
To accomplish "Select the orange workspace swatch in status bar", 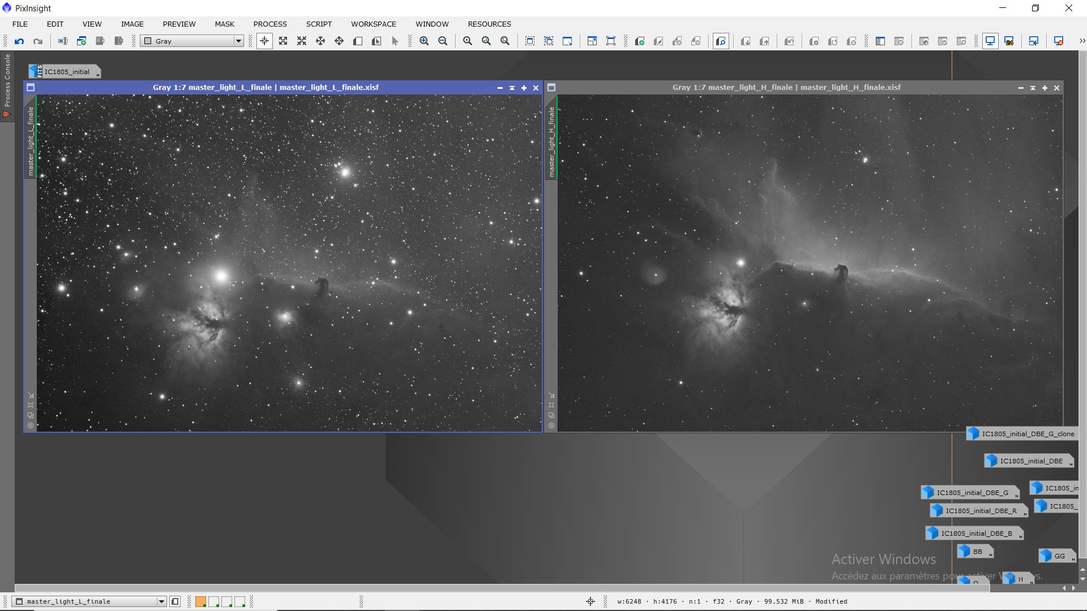I will [200, 601].
